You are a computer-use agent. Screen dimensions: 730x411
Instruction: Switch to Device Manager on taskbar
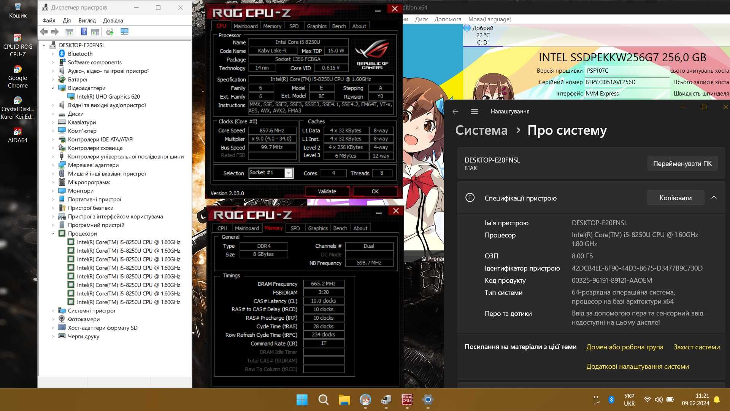[386, 400]
